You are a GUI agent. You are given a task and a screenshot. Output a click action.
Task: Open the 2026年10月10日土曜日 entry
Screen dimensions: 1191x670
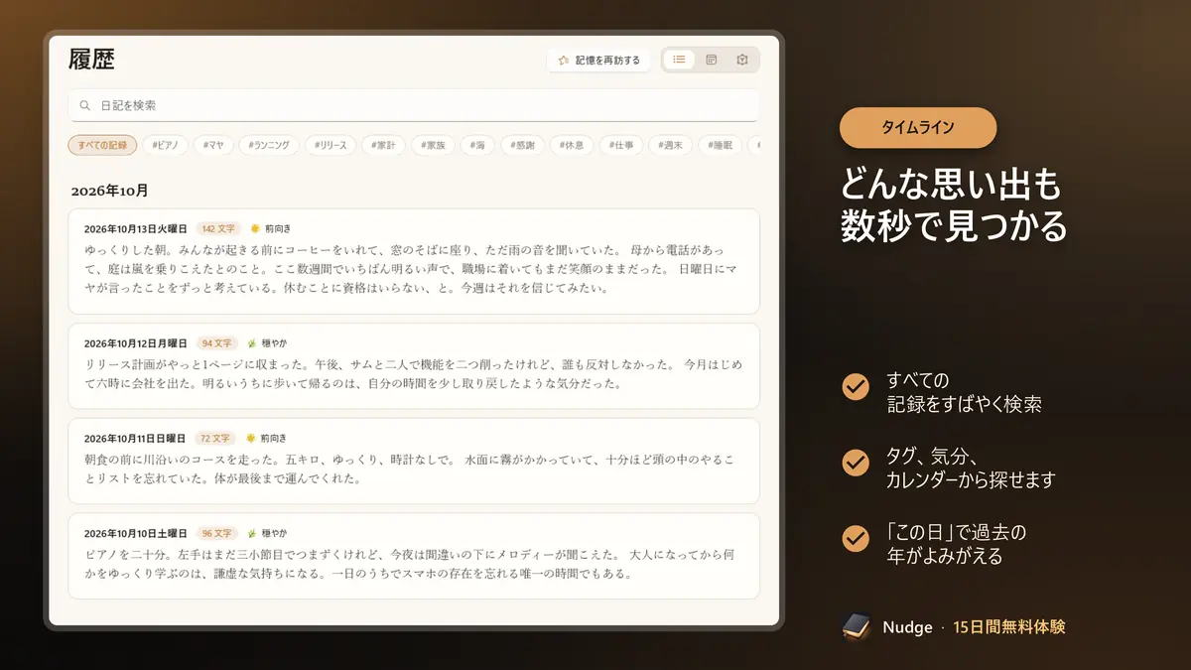pyautogui.click(x=414, y=557)
